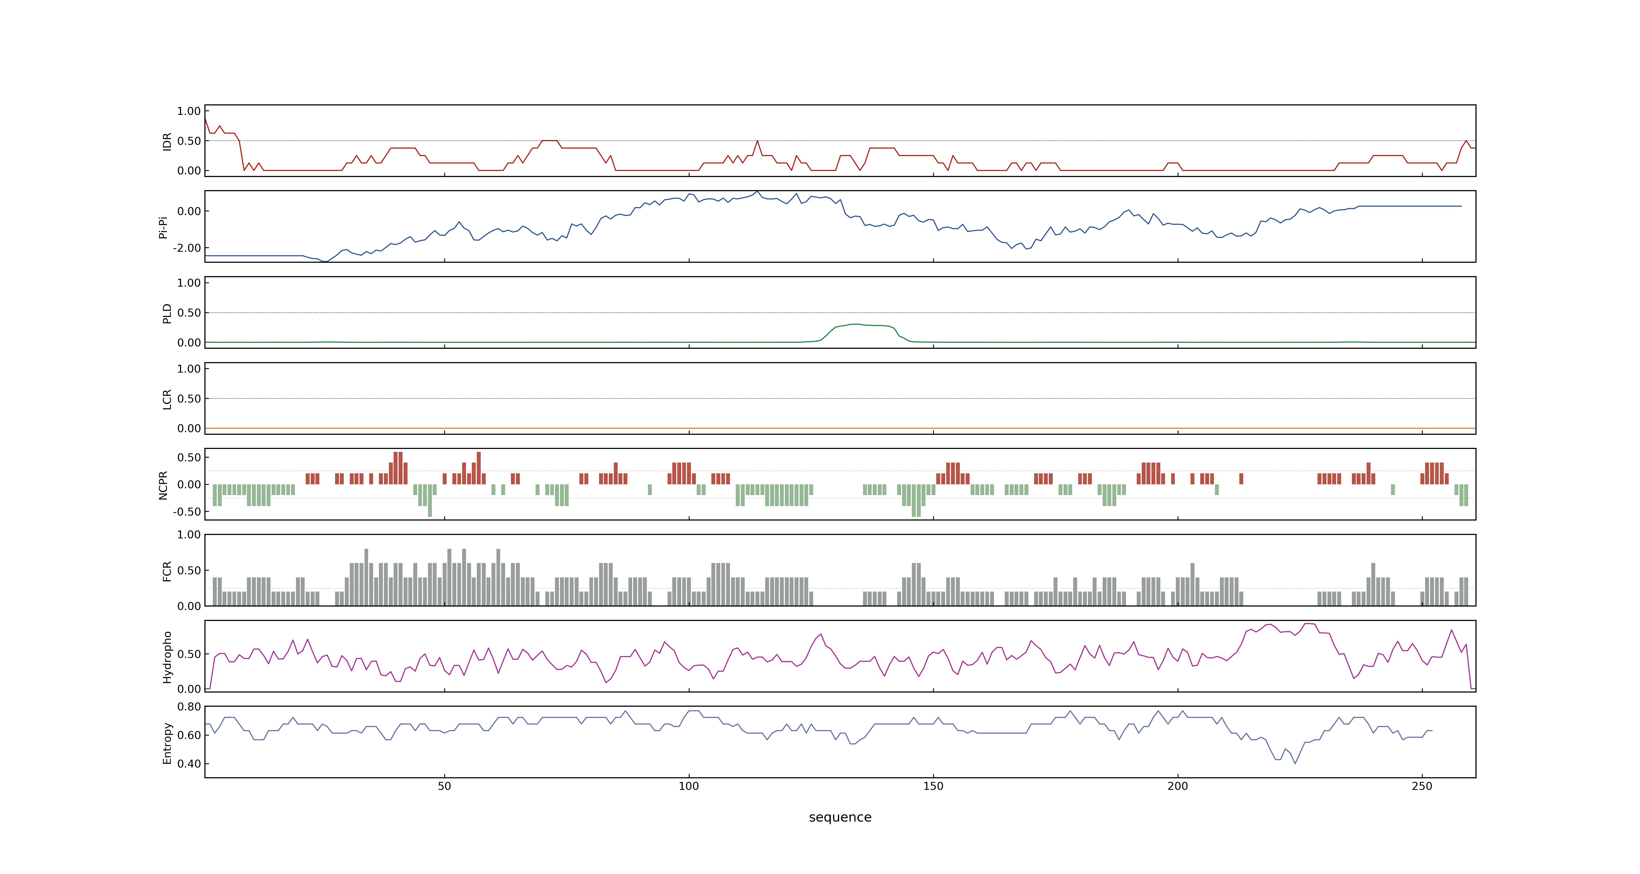Select the 0.50 tick on FCR axis
1640x874 pixels.
(189, 571)
